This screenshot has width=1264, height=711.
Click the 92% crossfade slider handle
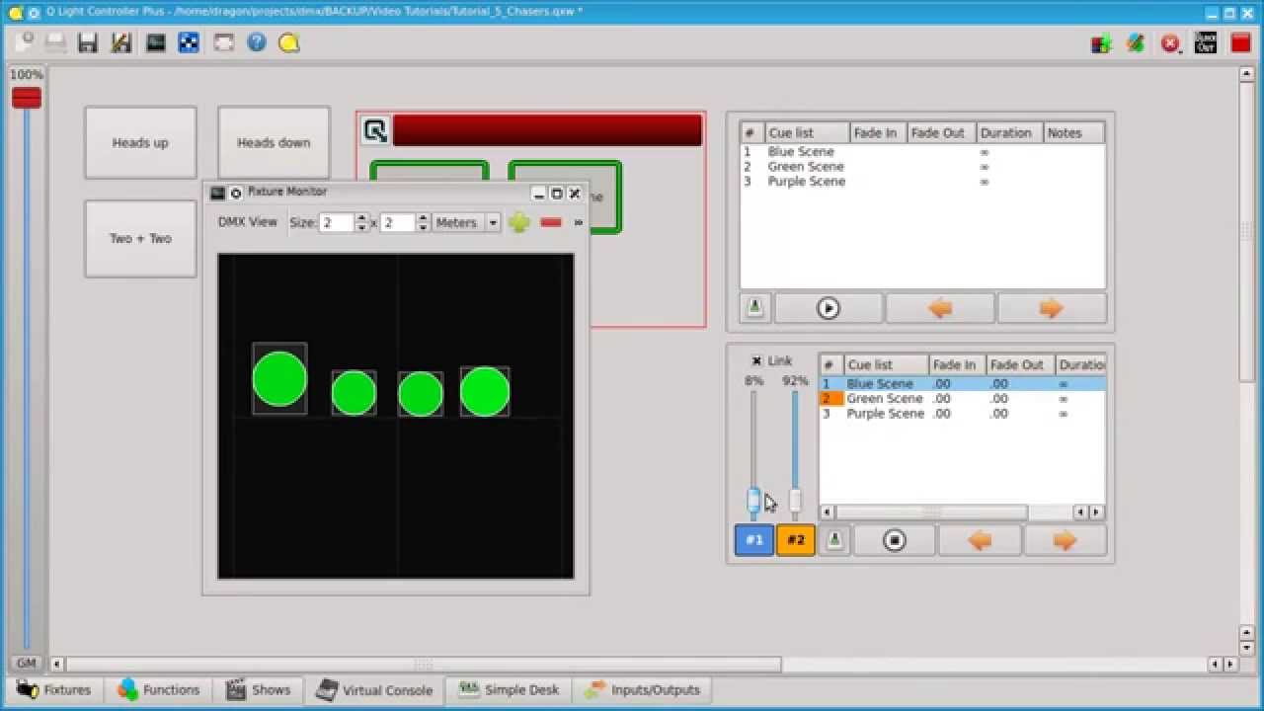coord(795,501)
